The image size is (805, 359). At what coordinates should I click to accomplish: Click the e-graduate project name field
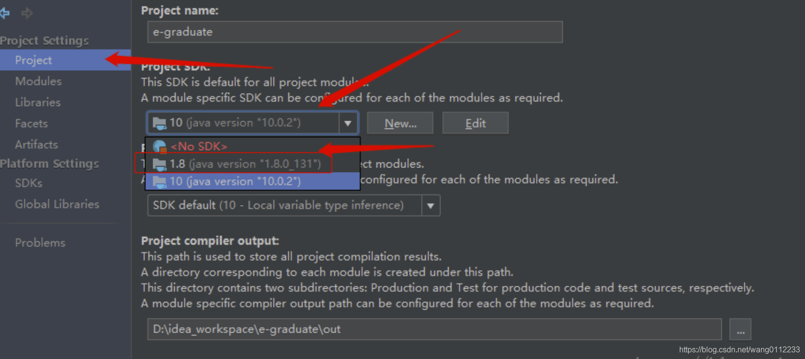tap(355, 32)
